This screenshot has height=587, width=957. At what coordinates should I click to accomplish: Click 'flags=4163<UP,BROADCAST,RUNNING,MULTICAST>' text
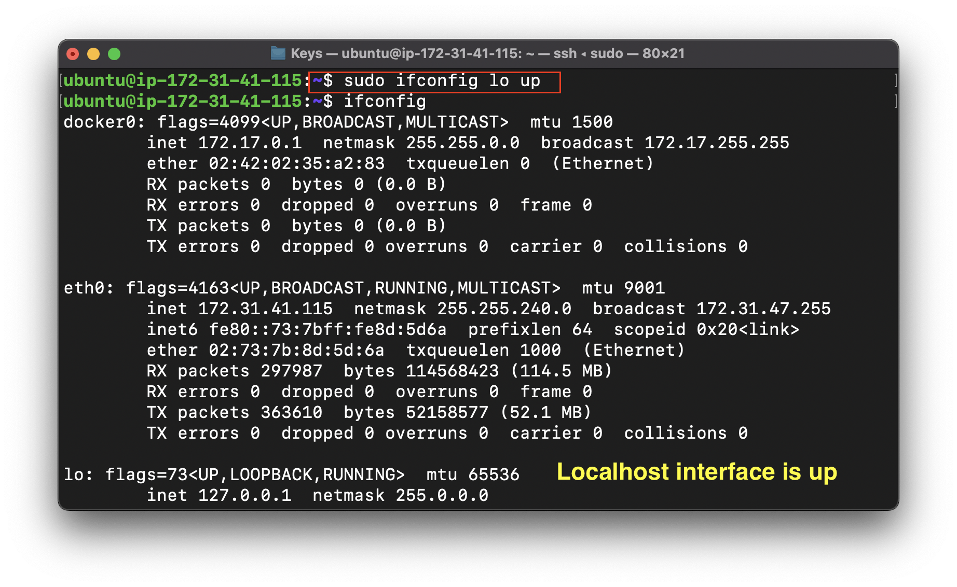pos(343,288)
